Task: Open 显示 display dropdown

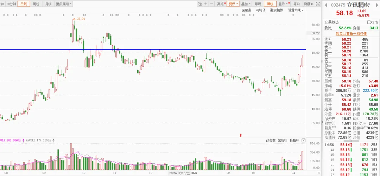Action: [283, 4]
